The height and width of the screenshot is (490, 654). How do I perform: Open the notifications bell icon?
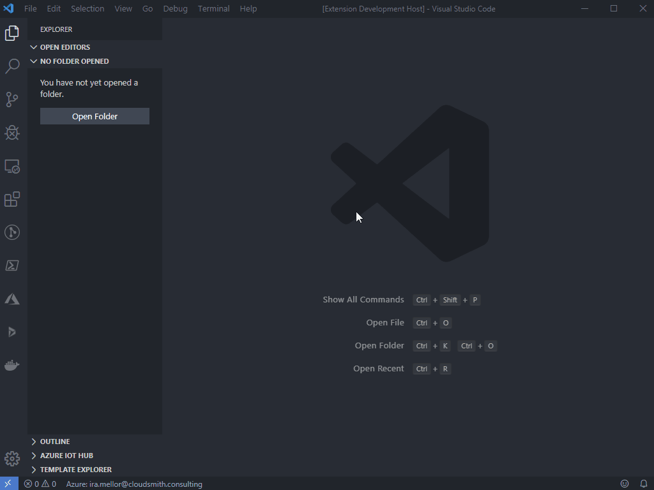[644, 484]
